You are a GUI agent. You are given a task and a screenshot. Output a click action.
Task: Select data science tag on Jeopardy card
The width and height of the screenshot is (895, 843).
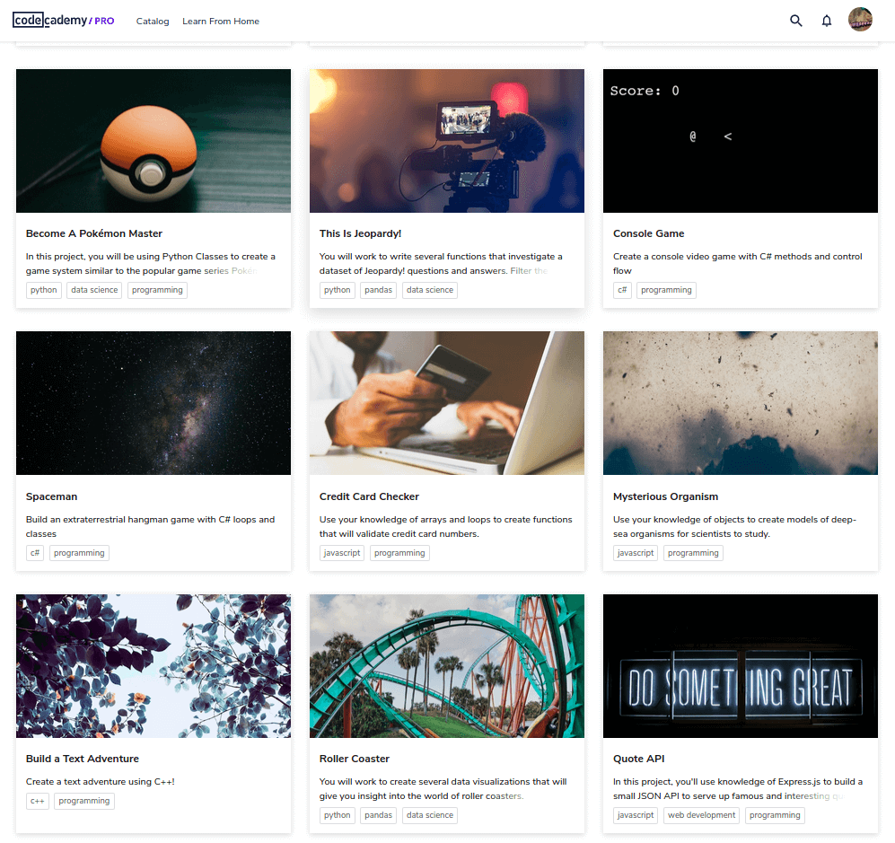(x=430, y=290)
